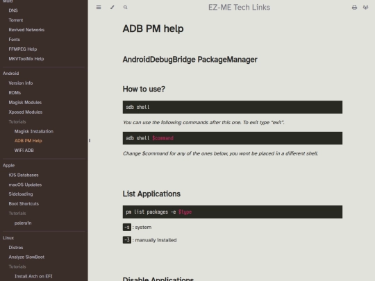Open Magisk Installation tutorial
The image size is (375, 281).
click(34, 131)
